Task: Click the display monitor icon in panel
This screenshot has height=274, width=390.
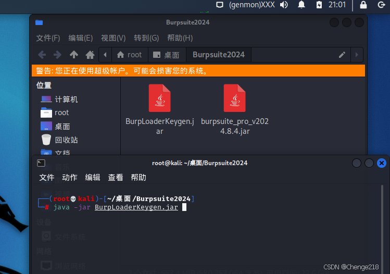Action: point(220,5)
